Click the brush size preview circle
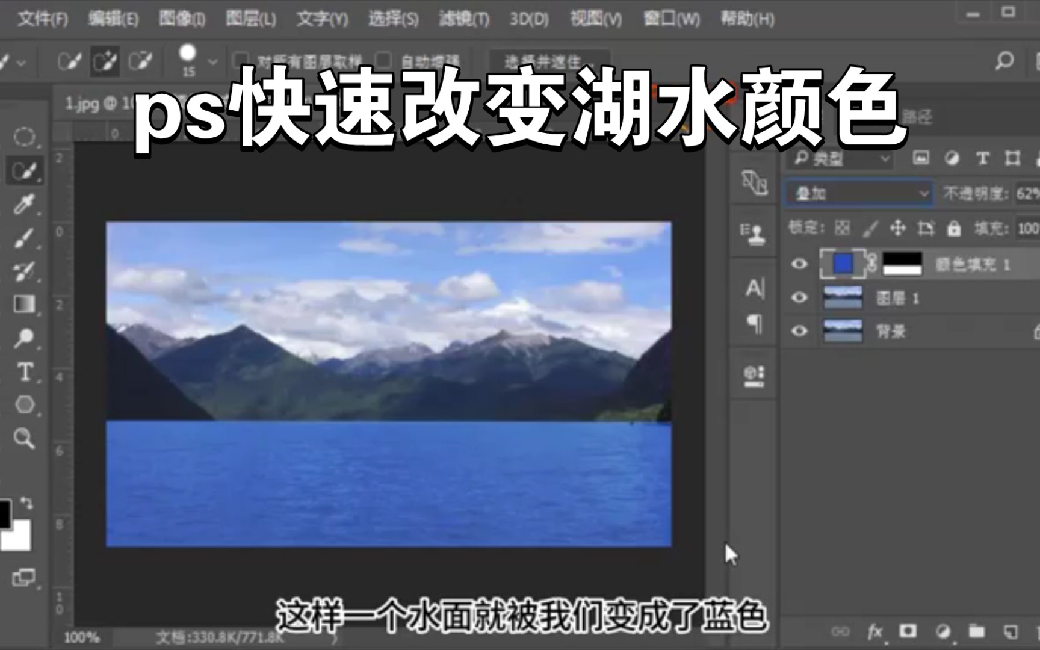 pyautogui.click(x=188, y=53)
